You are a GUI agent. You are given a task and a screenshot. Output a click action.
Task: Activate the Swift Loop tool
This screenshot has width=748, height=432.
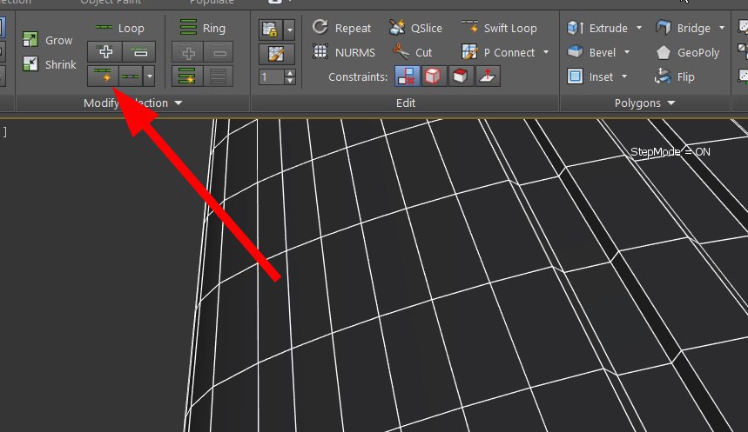pos(500,28)
